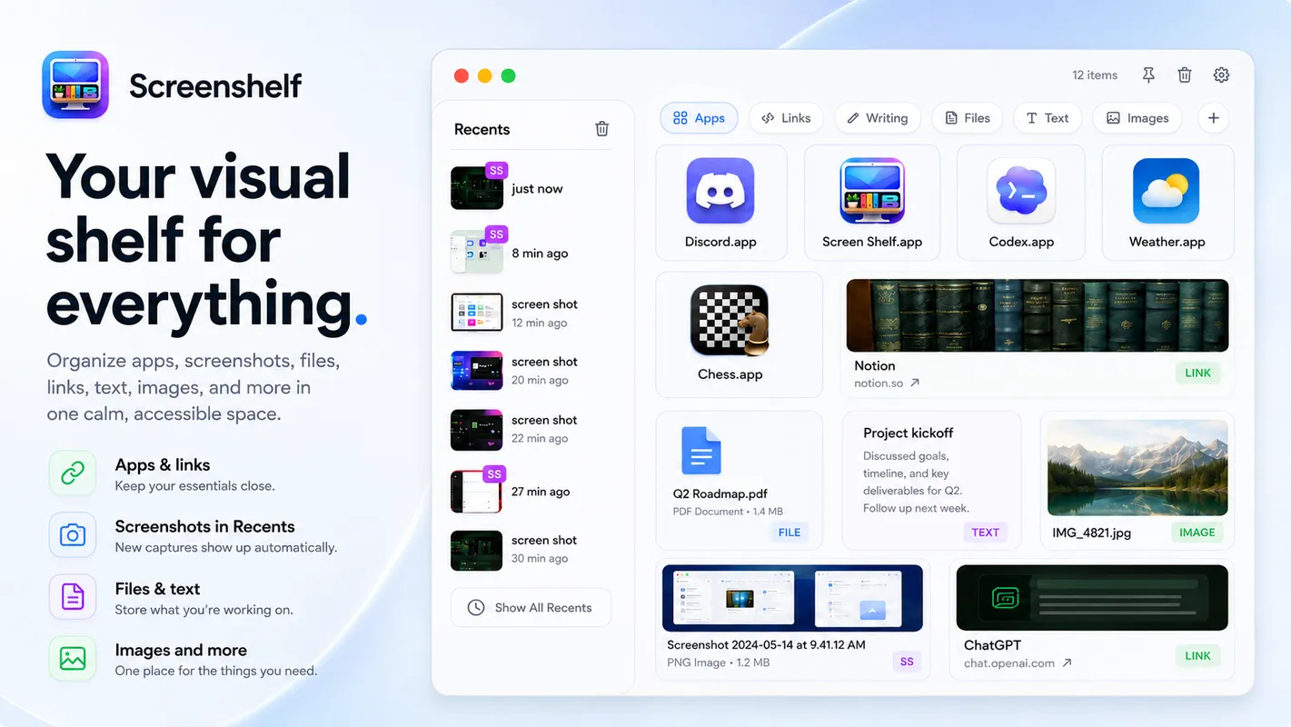
Task: Add a new category with plus button
Action: pyautogui.click(x=1213, y=118)
